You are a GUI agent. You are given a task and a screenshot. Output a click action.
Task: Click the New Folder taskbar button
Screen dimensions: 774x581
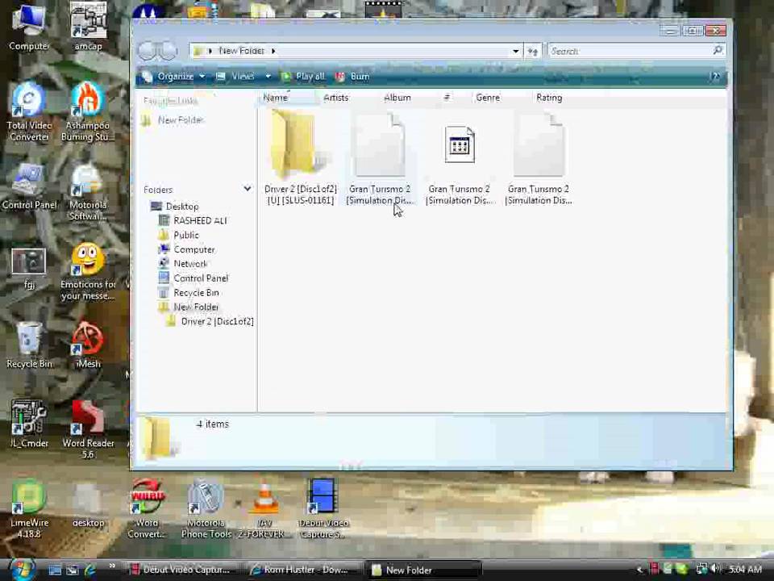click(x=422, y=570)
